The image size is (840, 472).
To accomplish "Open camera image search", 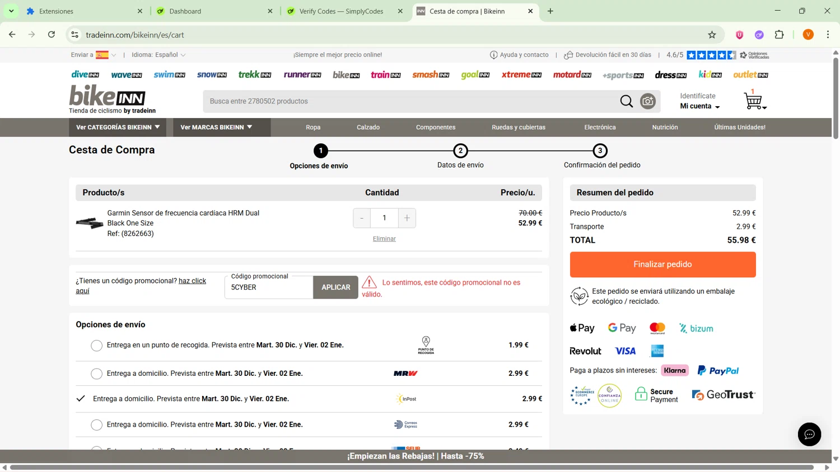I will [x=648, y=101].
